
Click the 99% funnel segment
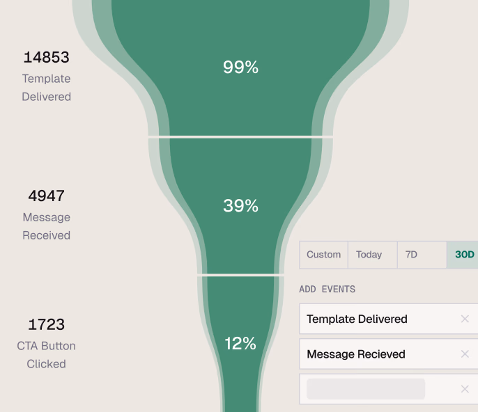[240, 68]
